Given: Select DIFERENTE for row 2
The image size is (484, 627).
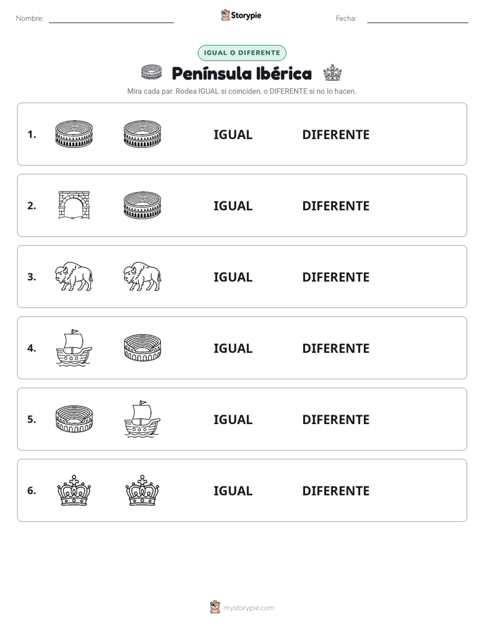Looking at the screenshot, I should point(336,206).
